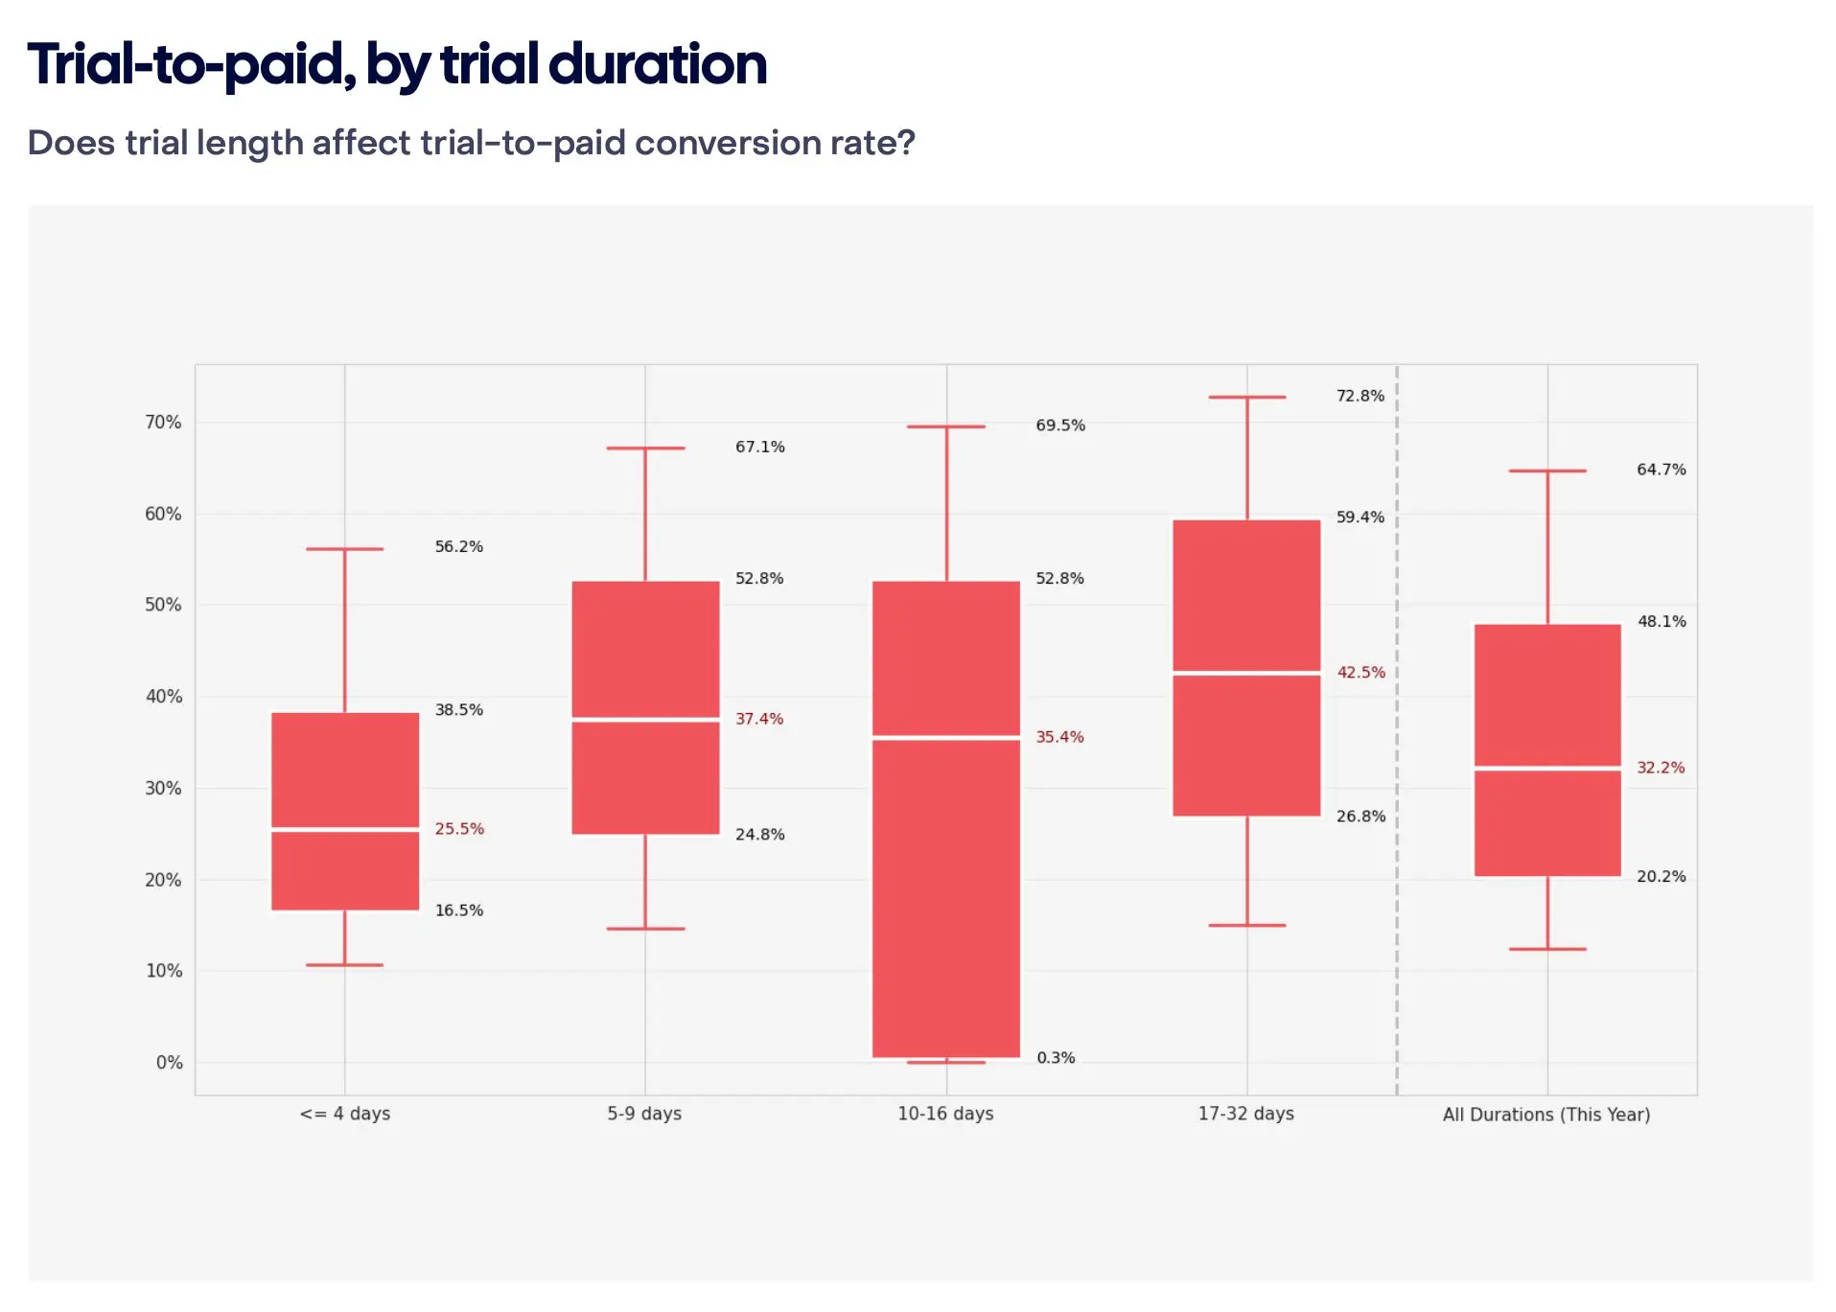
Task: Click the 0% y-axis tick label
Action: pos(169,1063)
